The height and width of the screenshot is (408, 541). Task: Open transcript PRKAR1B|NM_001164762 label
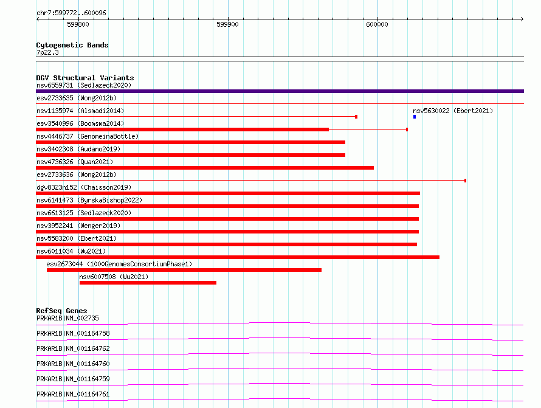pyautogui.click(x=73, y=348)
